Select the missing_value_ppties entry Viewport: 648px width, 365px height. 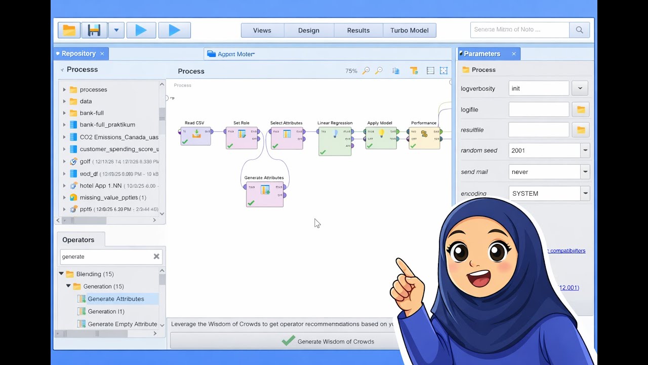click(x=108, y=198)
